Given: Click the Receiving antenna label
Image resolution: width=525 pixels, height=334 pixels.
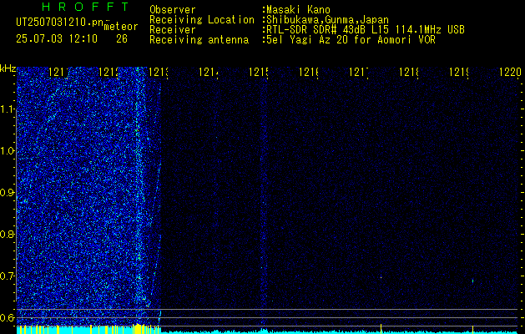Looking at the screenshot, I should click(199, 40).
